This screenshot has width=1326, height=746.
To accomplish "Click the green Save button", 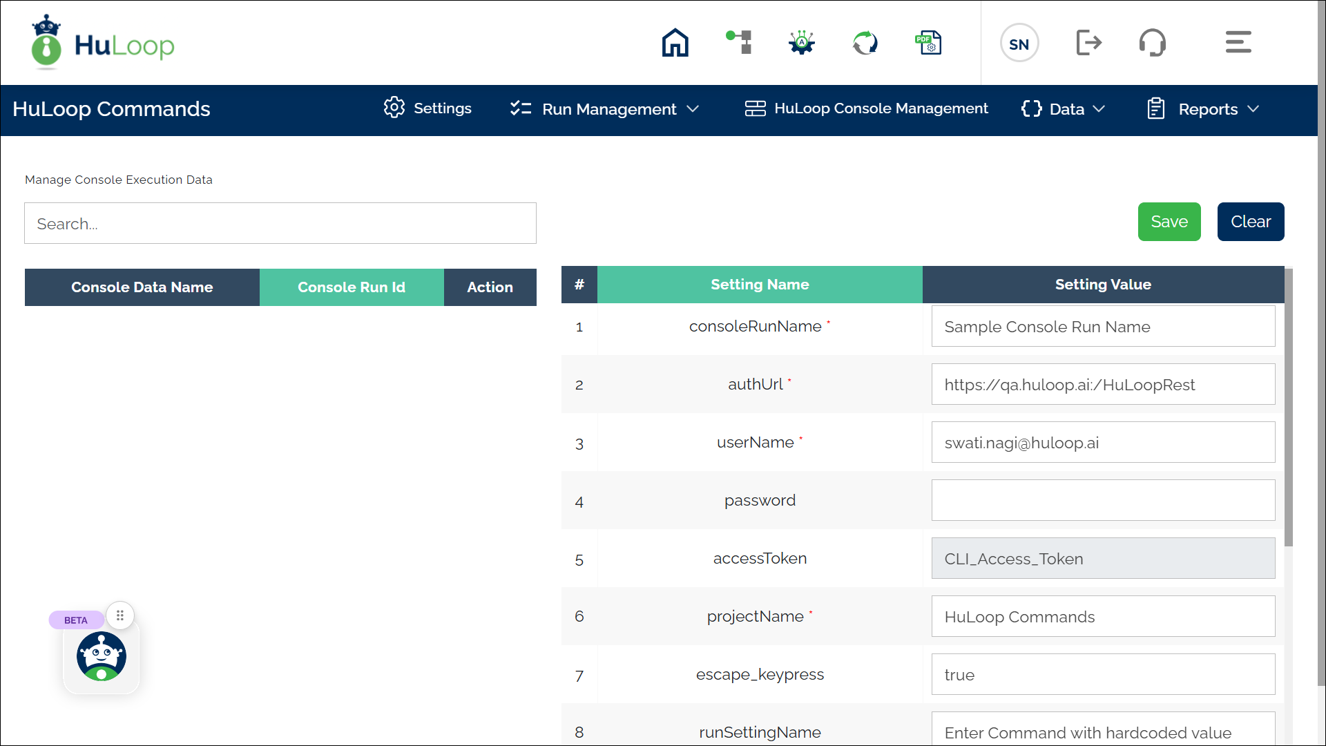I will click(x=1169, y=222).
